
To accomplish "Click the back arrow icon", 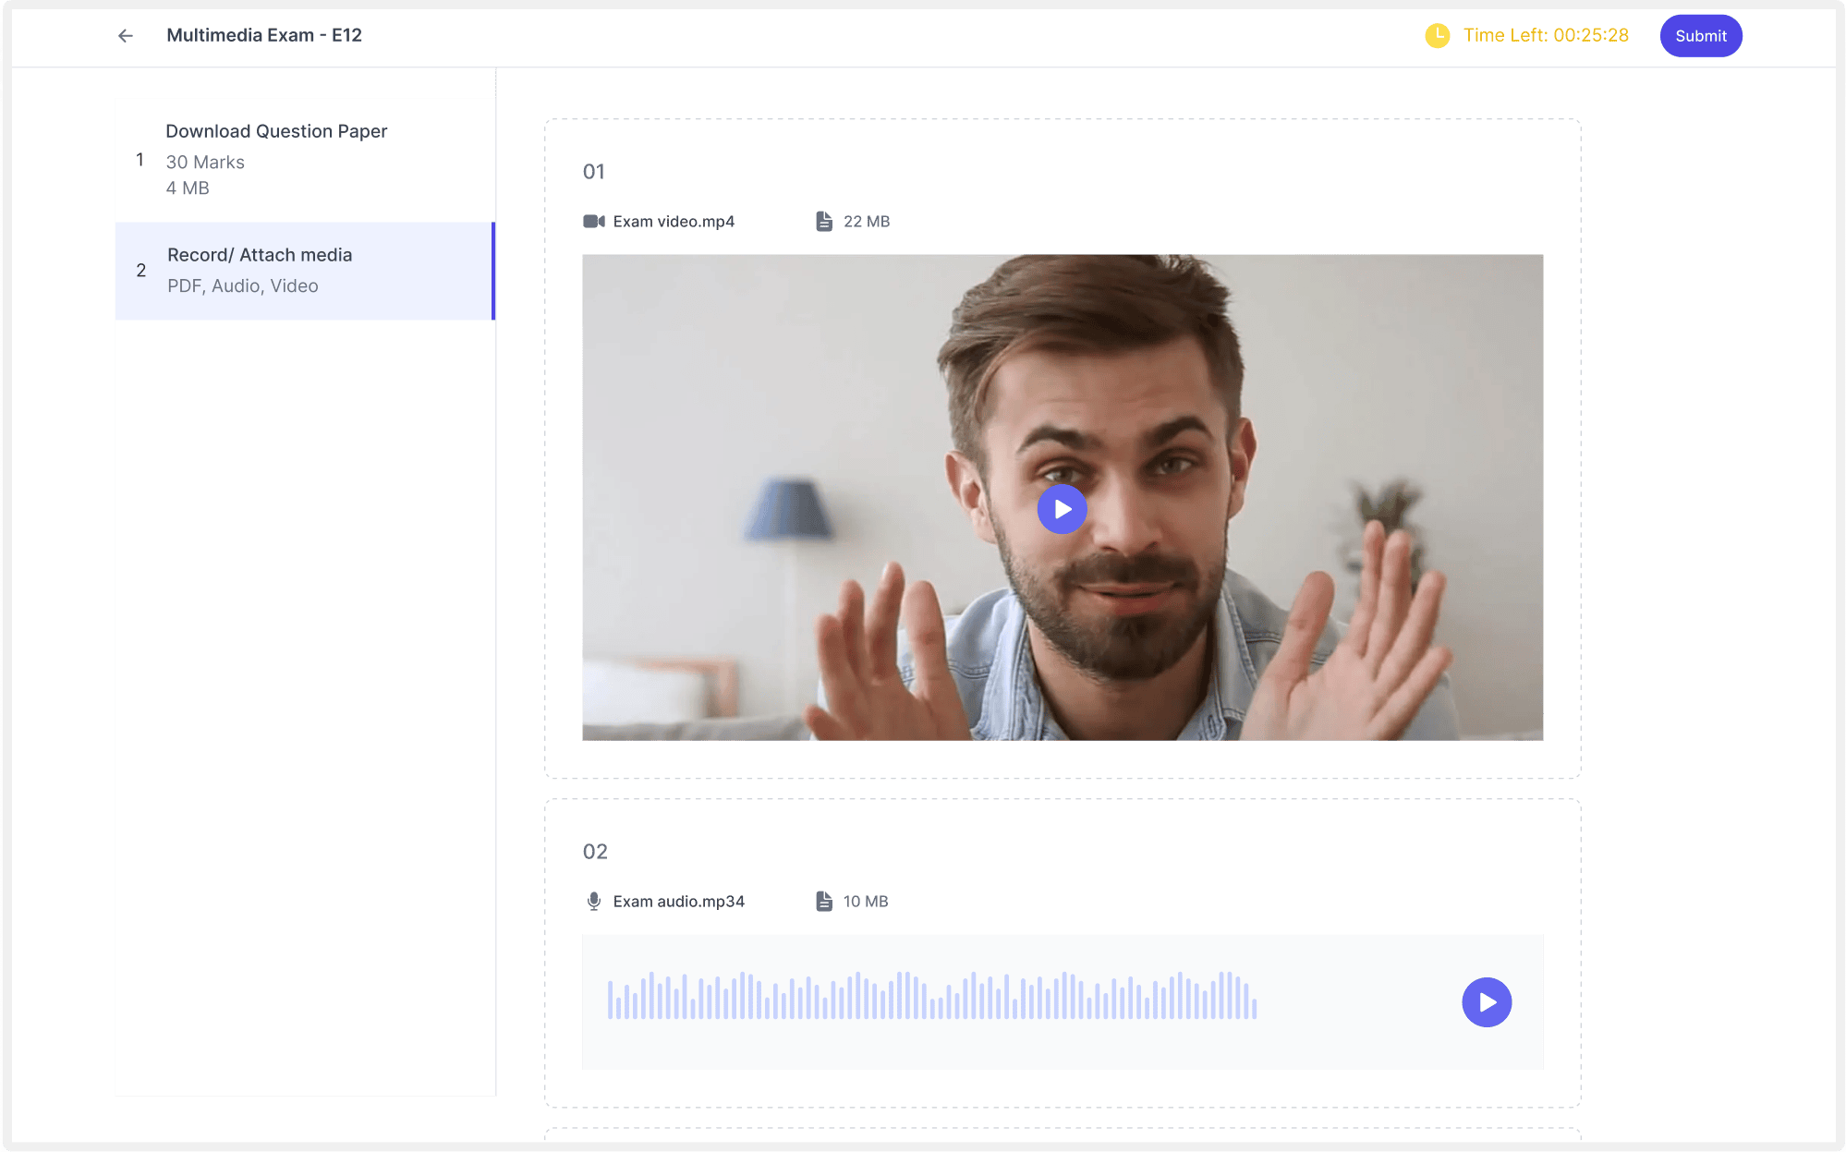I will [126, 36].
